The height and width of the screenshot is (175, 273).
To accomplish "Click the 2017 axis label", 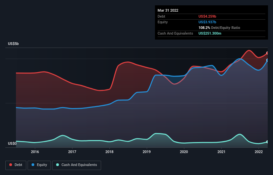I will pyautogui.click(x=72, y=152).
